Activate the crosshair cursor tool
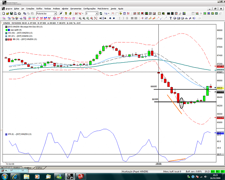This screenshot has width=225, height=180. point(121,13)
